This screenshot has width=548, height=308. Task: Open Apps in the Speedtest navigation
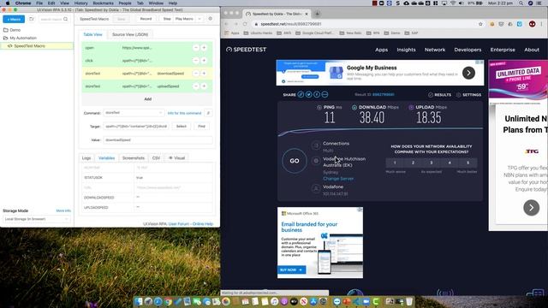click(x=381, y=50)
